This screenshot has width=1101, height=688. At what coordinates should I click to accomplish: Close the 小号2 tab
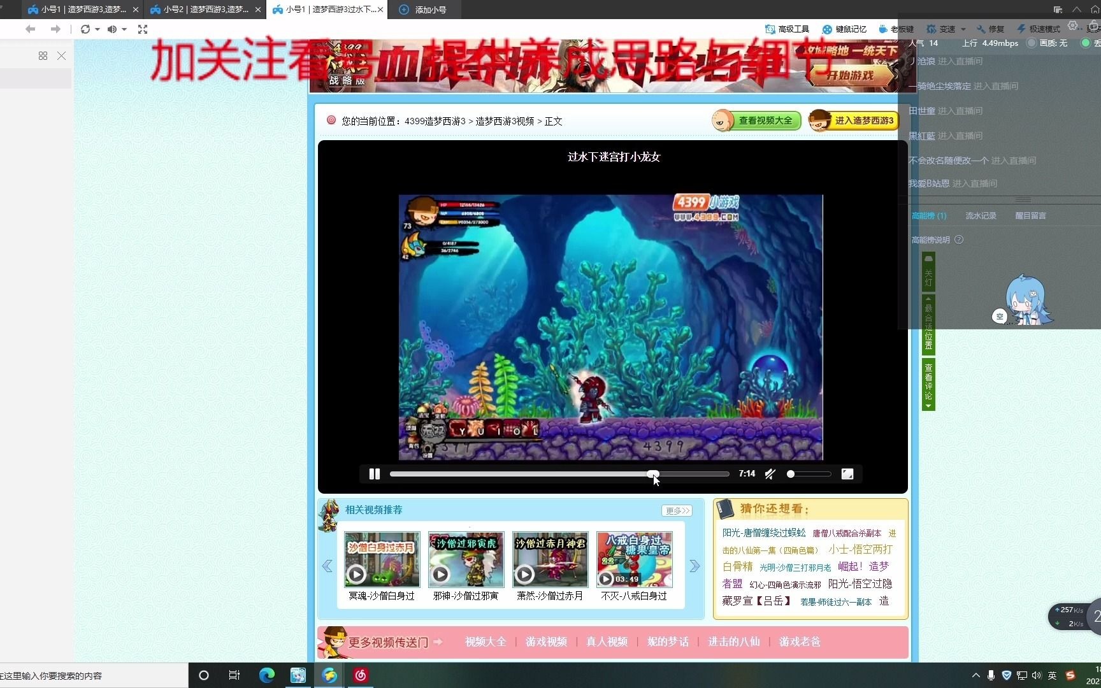pos(258,10)
